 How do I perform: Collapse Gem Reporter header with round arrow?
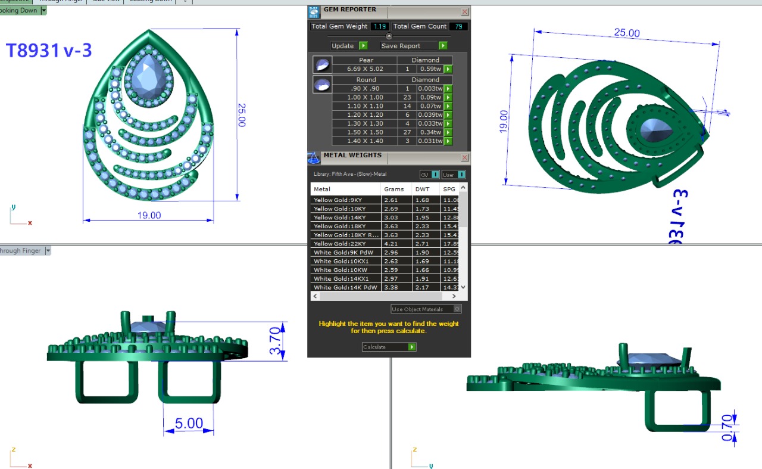[x=389, y=36]
